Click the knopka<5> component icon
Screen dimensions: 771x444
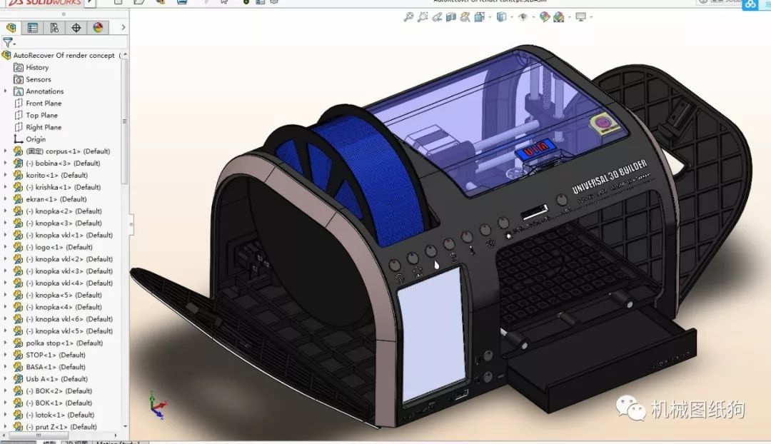pyautogui.click(x=19, y=295)
